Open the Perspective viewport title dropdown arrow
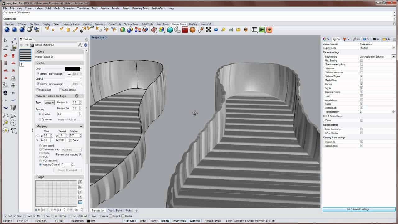This screenshot has width=398, height=224. pos(107,37)
